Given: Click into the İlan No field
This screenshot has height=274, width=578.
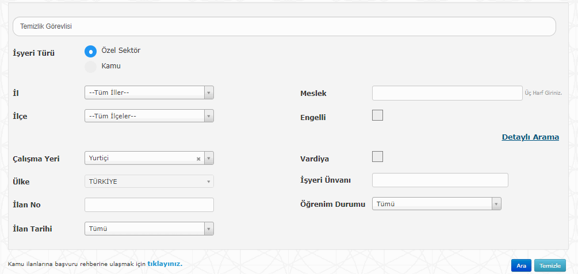Looking at the screenshot, I should (149, 205).
